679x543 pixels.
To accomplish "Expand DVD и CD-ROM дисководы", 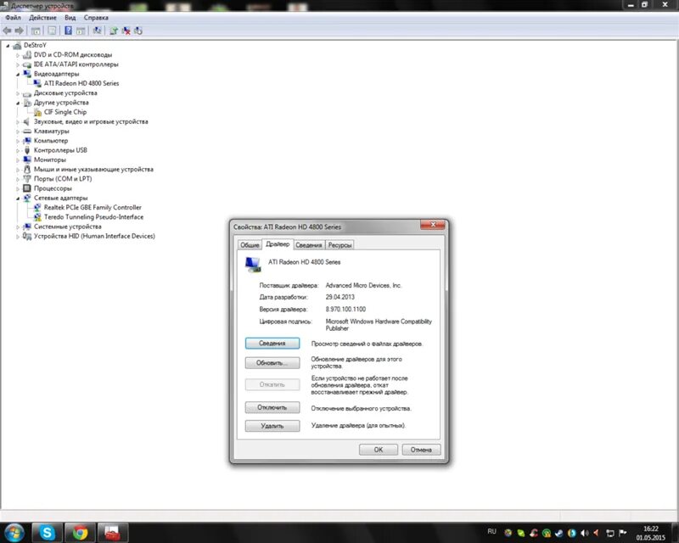I will (x=18, y=55).
